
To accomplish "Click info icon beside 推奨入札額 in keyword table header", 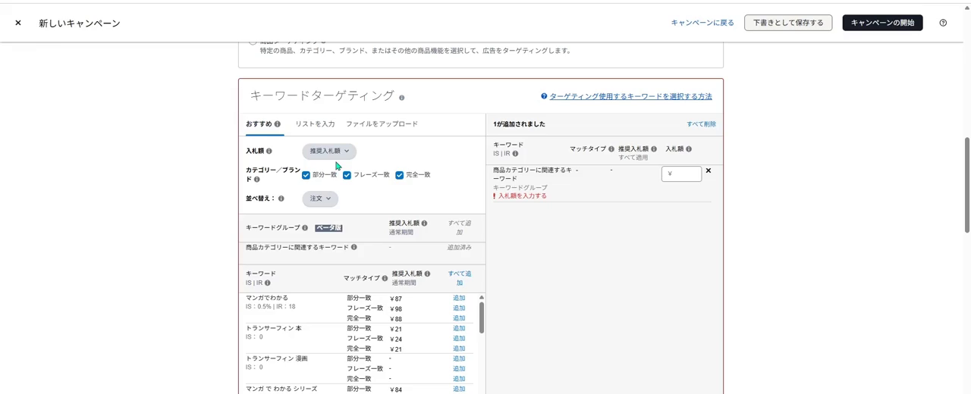I will 427,274.
